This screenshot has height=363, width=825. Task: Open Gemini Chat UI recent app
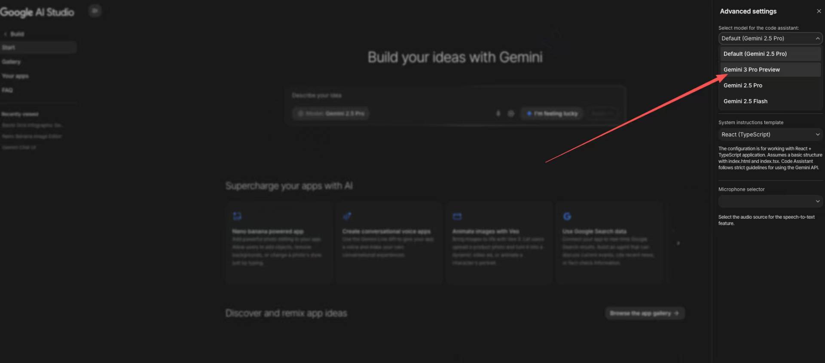[19, 147]
